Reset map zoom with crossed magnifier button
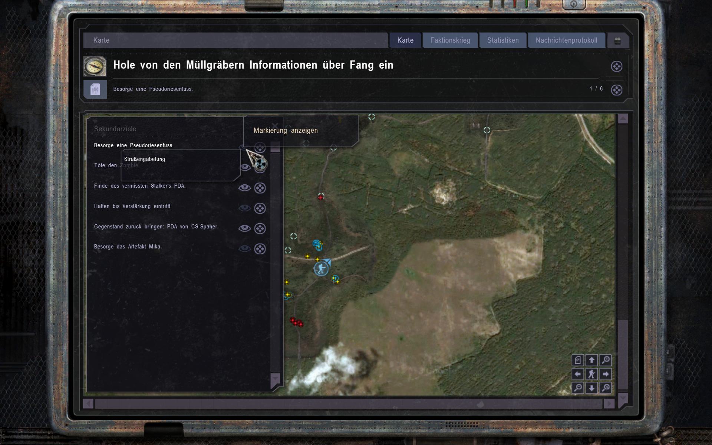Viewport: 712px width, 445px height. 606,388
